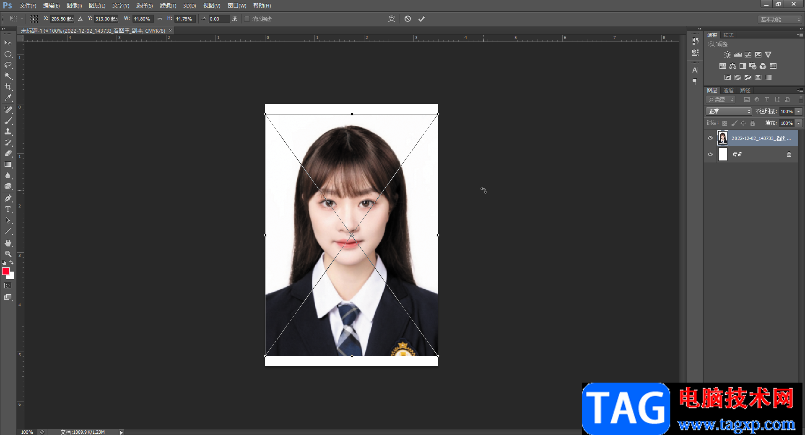The image size is (805, 435).
Task: Open the Filter menu
Action: (168, 5)
